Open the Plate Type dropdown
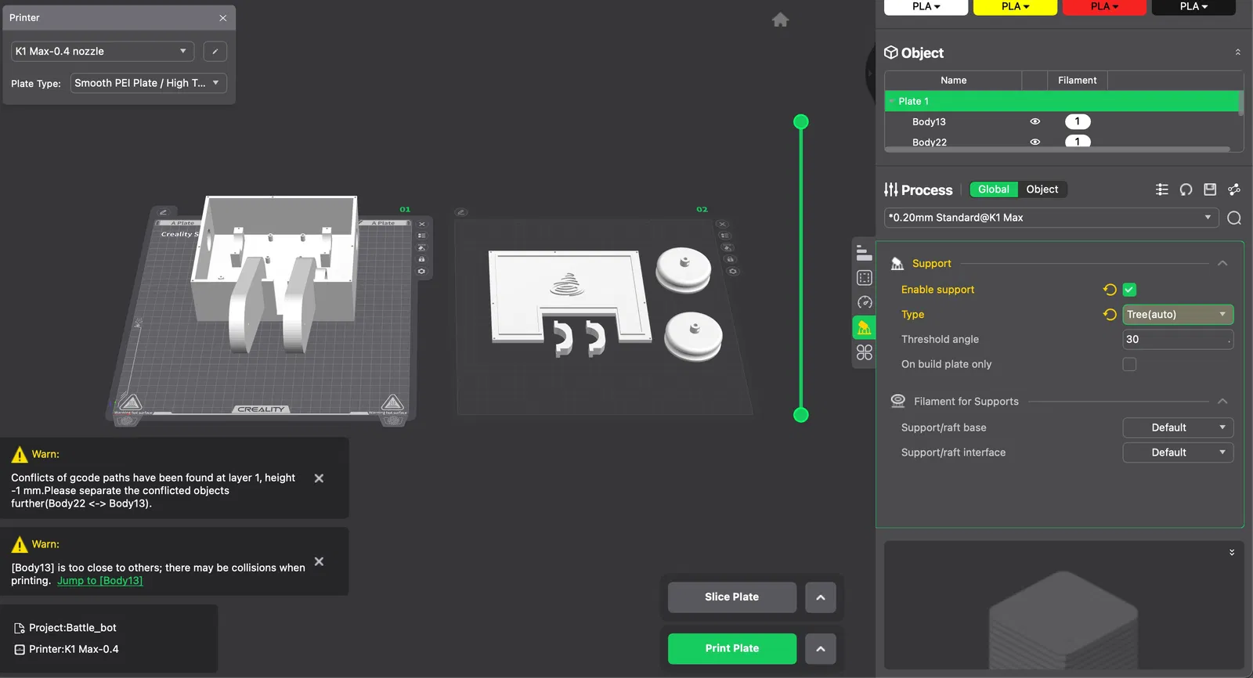Image resolution: width=1253 pixels, height=678 pixels. click(x=149, y=83)
